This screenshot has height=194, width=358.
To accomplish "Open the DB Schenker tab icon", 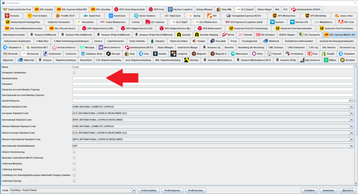I will point(258,35).
